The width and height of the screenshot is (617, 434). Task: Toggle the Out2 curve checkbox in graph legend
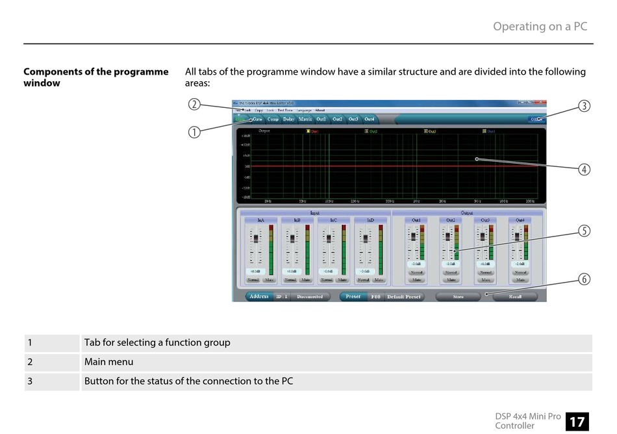[x=366, y=131]
